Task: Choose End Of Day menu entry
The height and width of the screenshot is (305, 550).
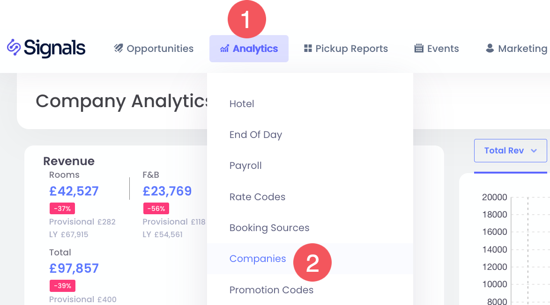Action: (256, 135)
